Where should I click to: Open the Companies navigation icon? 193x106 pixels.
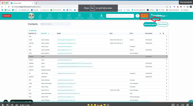(91, 16)
